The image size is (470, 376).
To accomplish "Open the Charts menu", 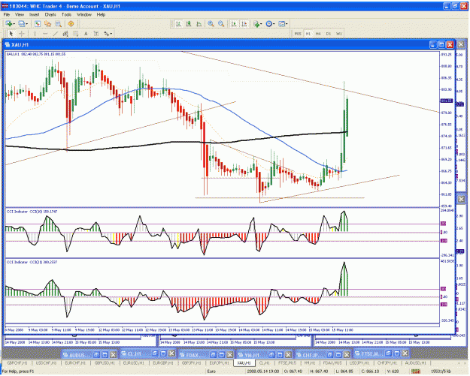I will tap(50, 14).
